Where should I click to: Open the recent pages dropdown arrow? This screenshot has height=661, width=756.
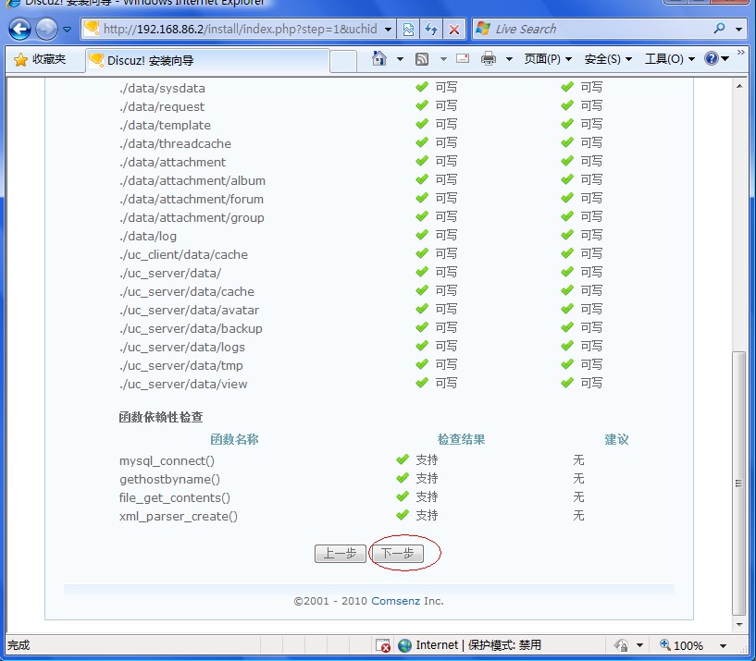click(67, 30)
